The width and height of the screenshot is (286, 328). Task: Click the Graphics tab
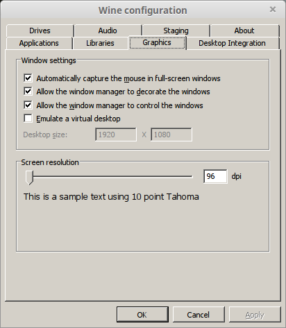157,42
